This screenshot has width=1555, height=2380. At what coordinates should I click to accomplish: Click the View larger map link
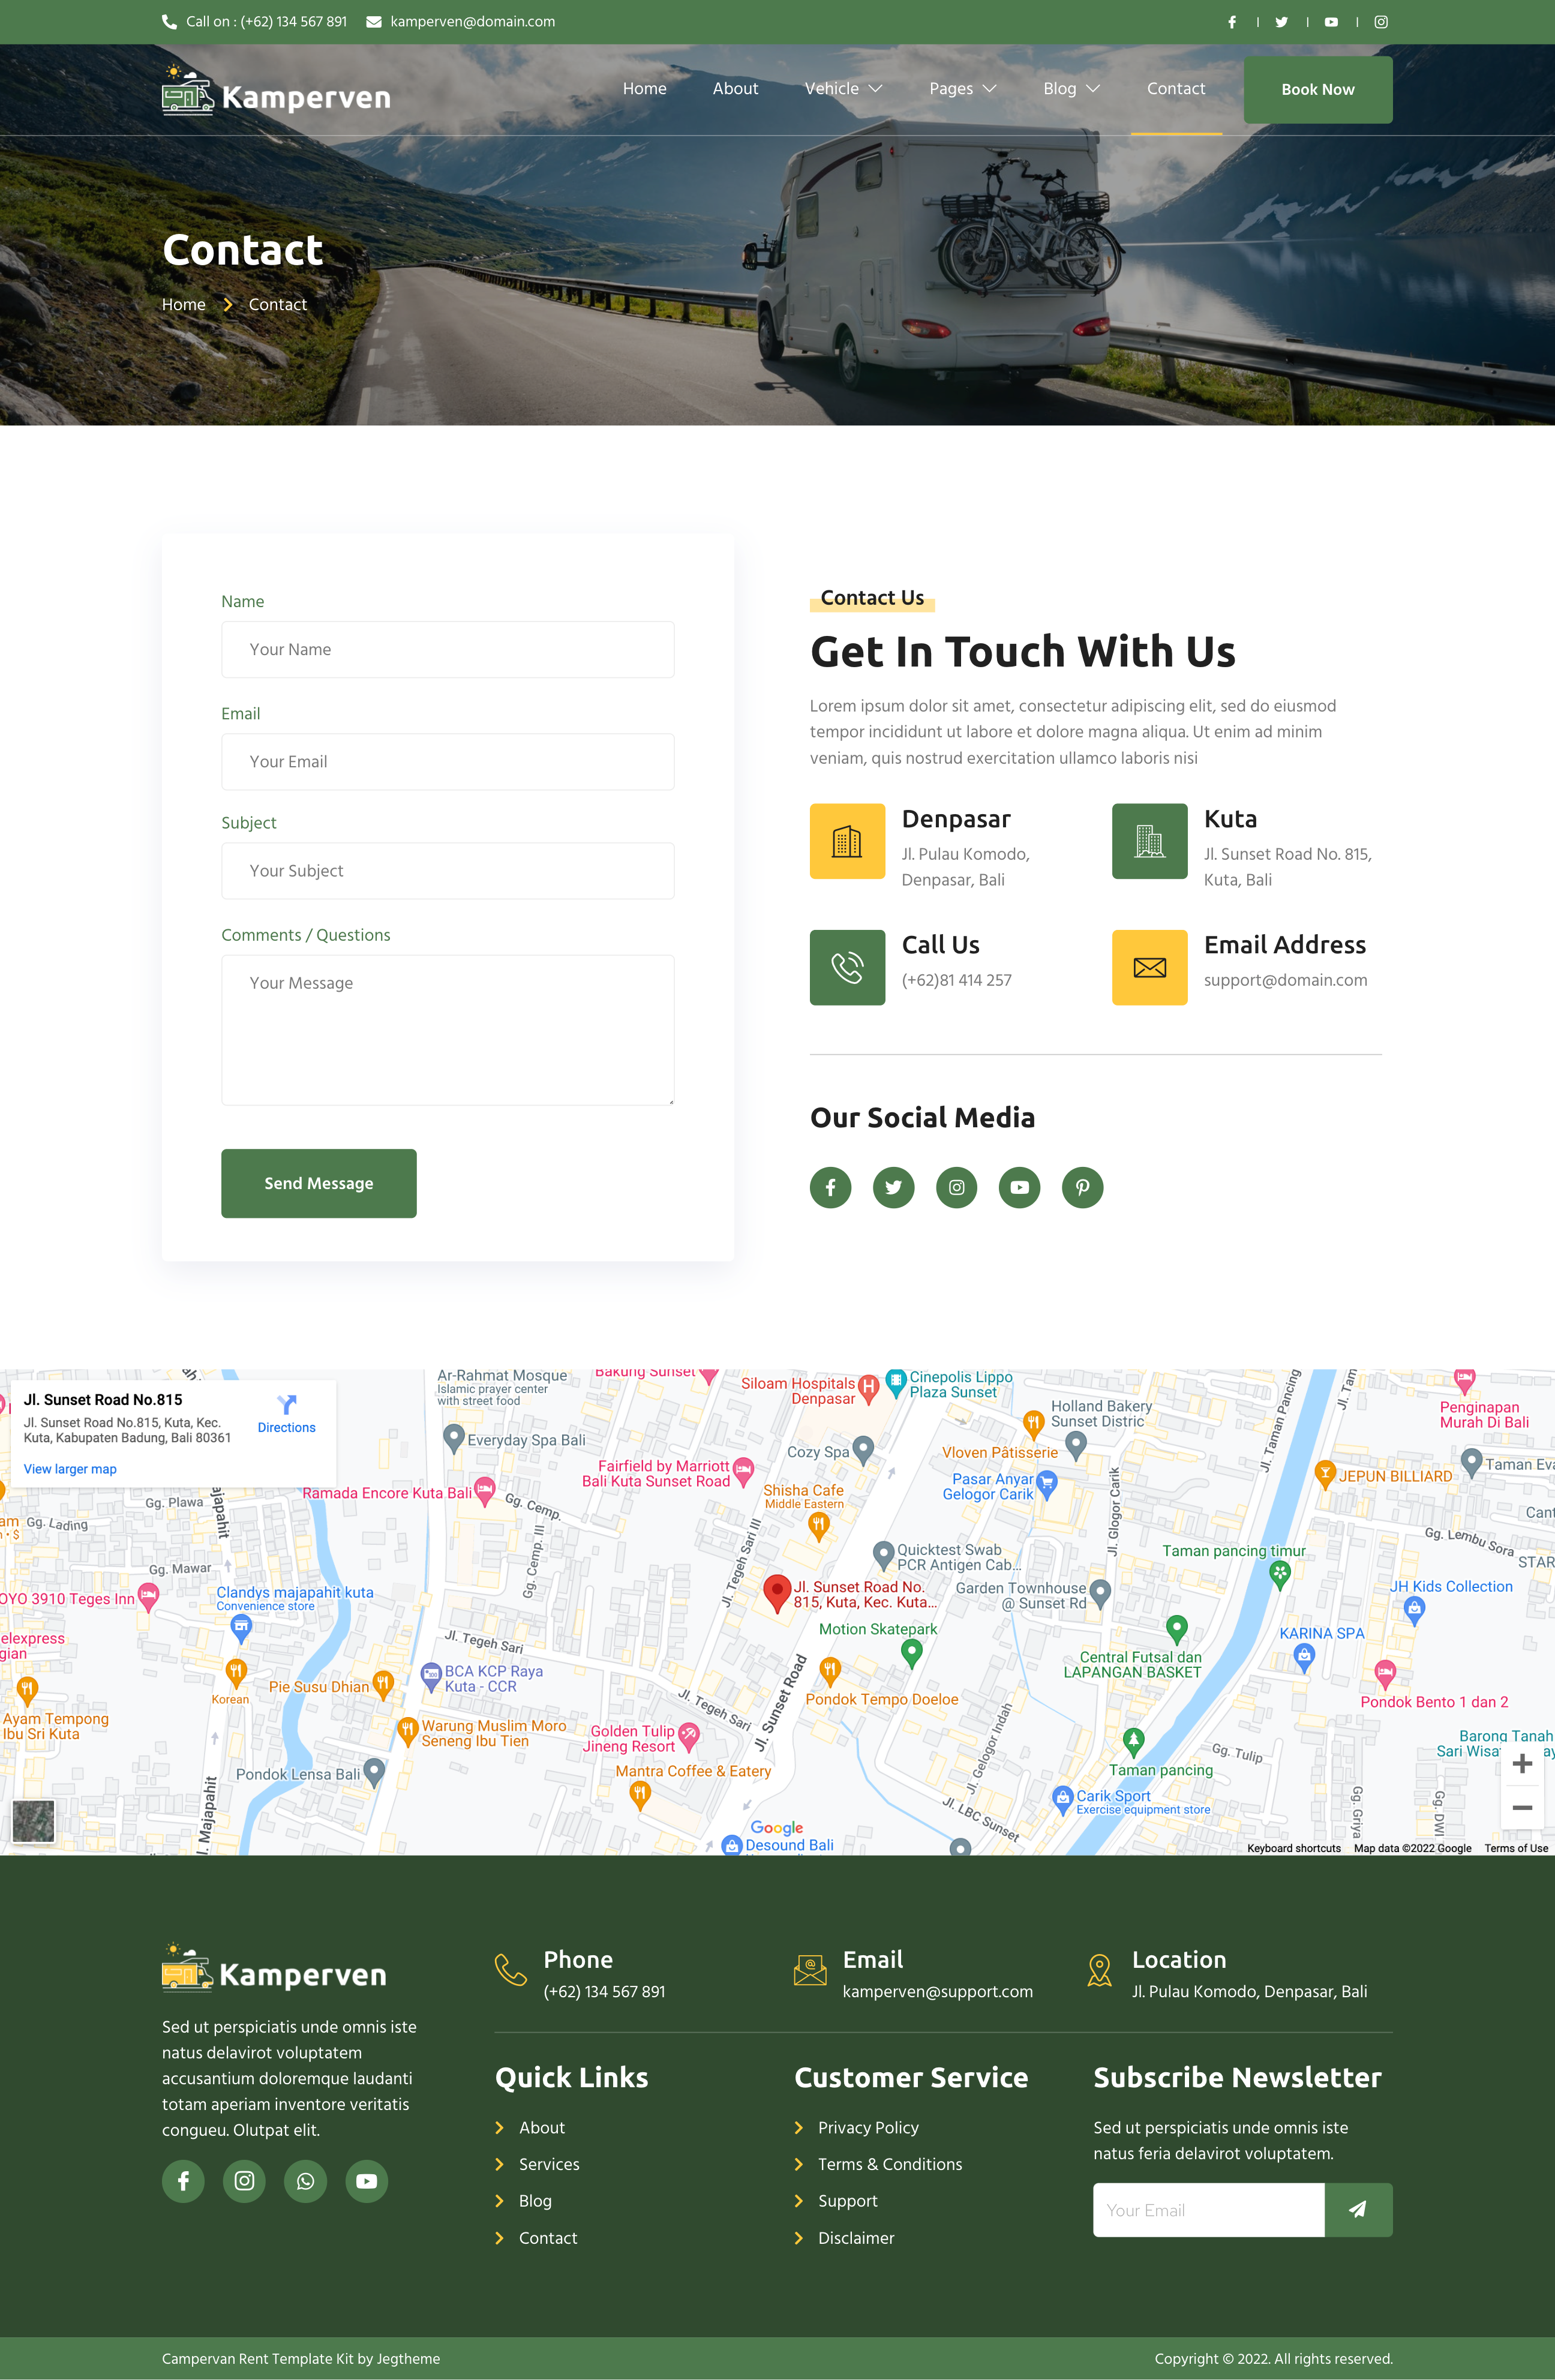coord(70,1469)
